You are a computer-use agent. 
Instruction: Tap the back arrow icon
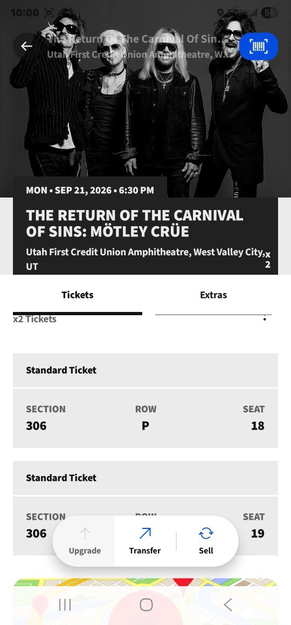[x=26, y=46]
